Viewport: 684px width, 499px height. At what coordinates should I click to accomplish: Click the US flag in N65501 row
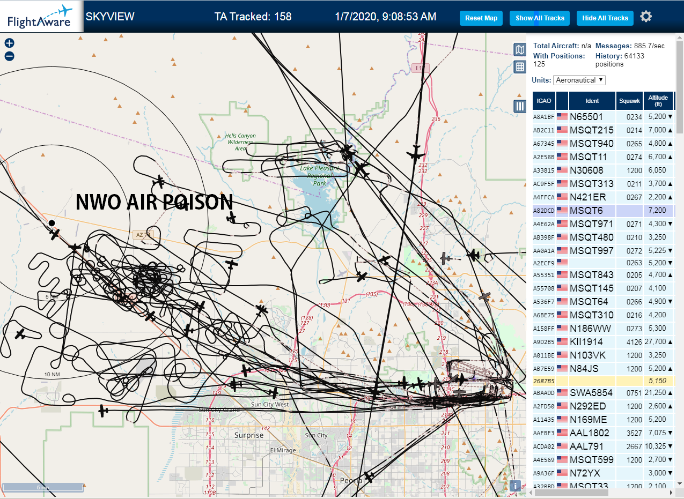click(562, 116)
